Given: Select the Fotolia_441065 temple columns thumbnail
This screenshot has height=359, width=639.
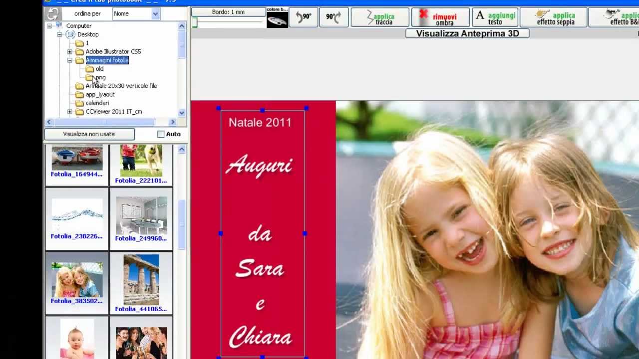Looking at the screenshot, I should pyautogui.click(x=141, y=283).
